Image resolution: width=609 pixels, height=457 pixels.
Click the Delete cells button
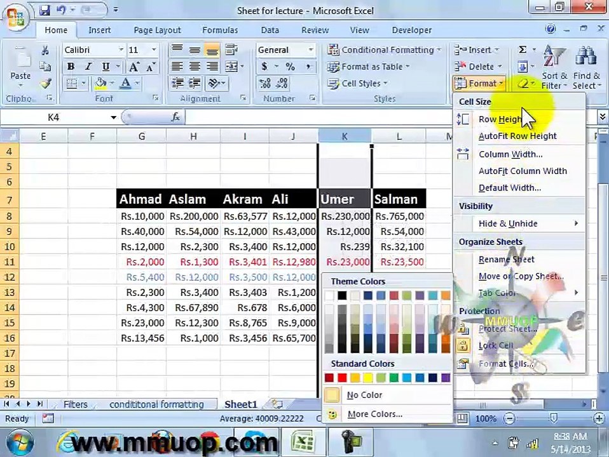(479, 67)
